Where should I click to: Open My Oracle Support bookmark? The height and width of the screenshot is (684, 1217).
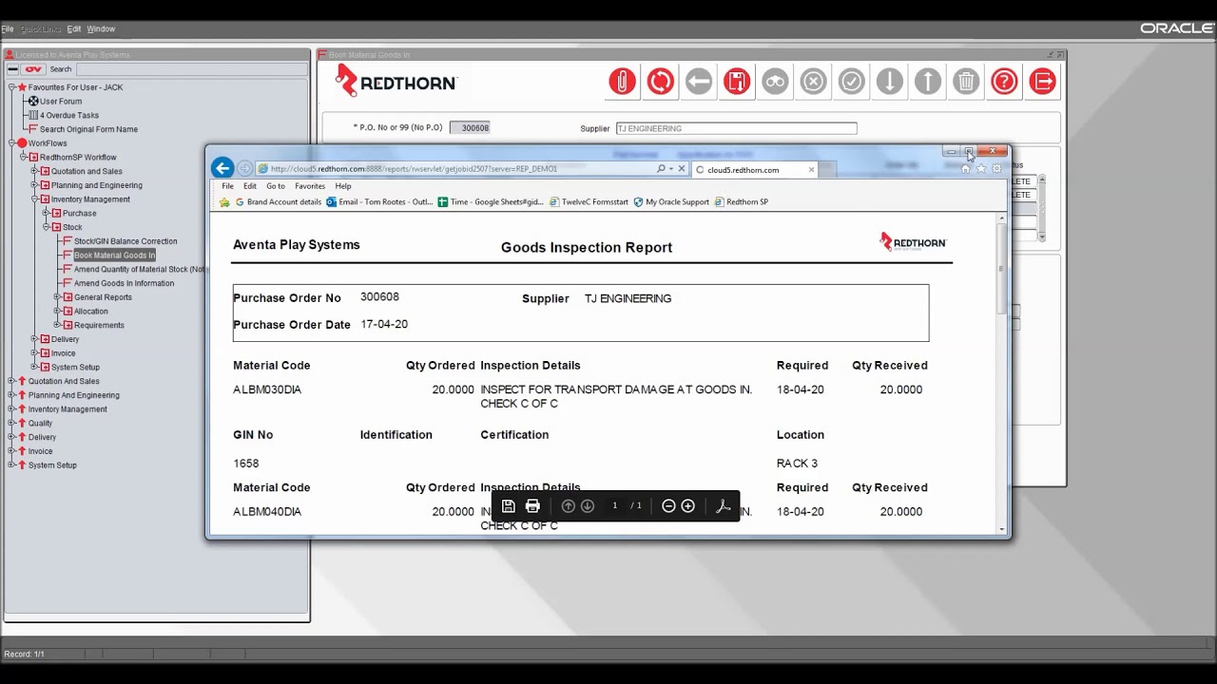coord(671,202)
